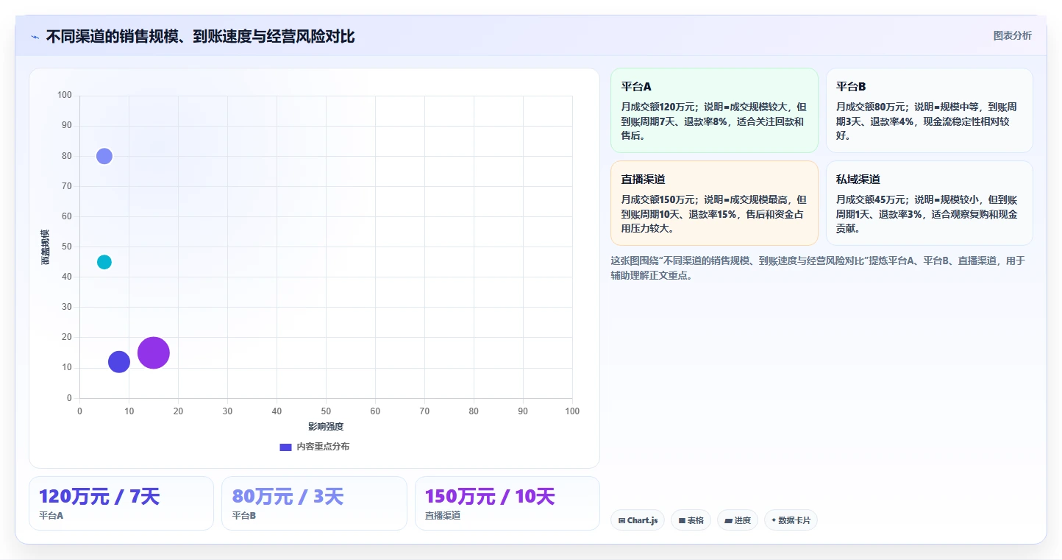Select the indigo bubble near value 12

119,361
